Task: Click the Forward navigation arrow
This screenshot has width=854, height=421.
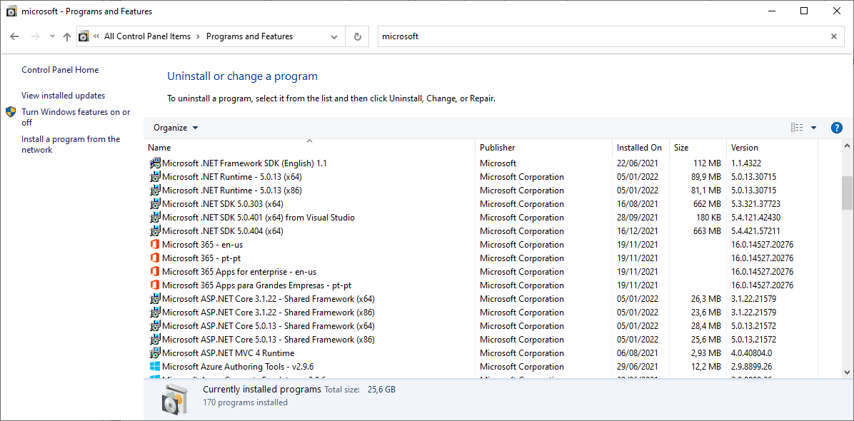Action: pyautogui.click(x=36, y=36)
